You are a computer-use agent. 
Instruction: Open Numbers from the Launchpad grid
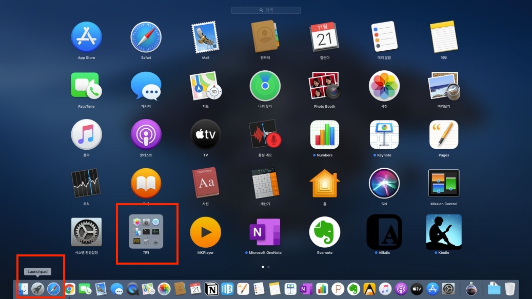point(325,134)
